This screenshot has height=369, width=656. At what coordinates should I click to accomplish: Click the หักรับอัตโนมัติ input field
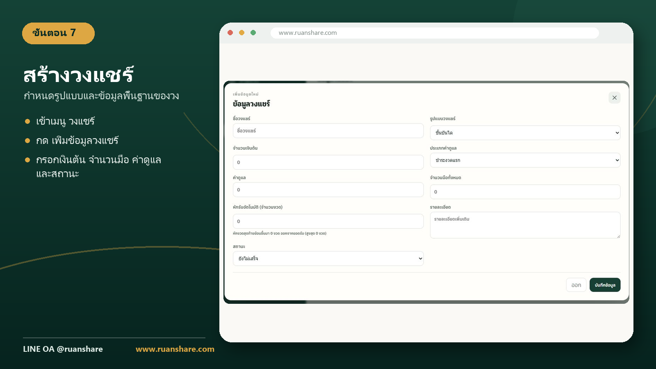tap(328, 221)
